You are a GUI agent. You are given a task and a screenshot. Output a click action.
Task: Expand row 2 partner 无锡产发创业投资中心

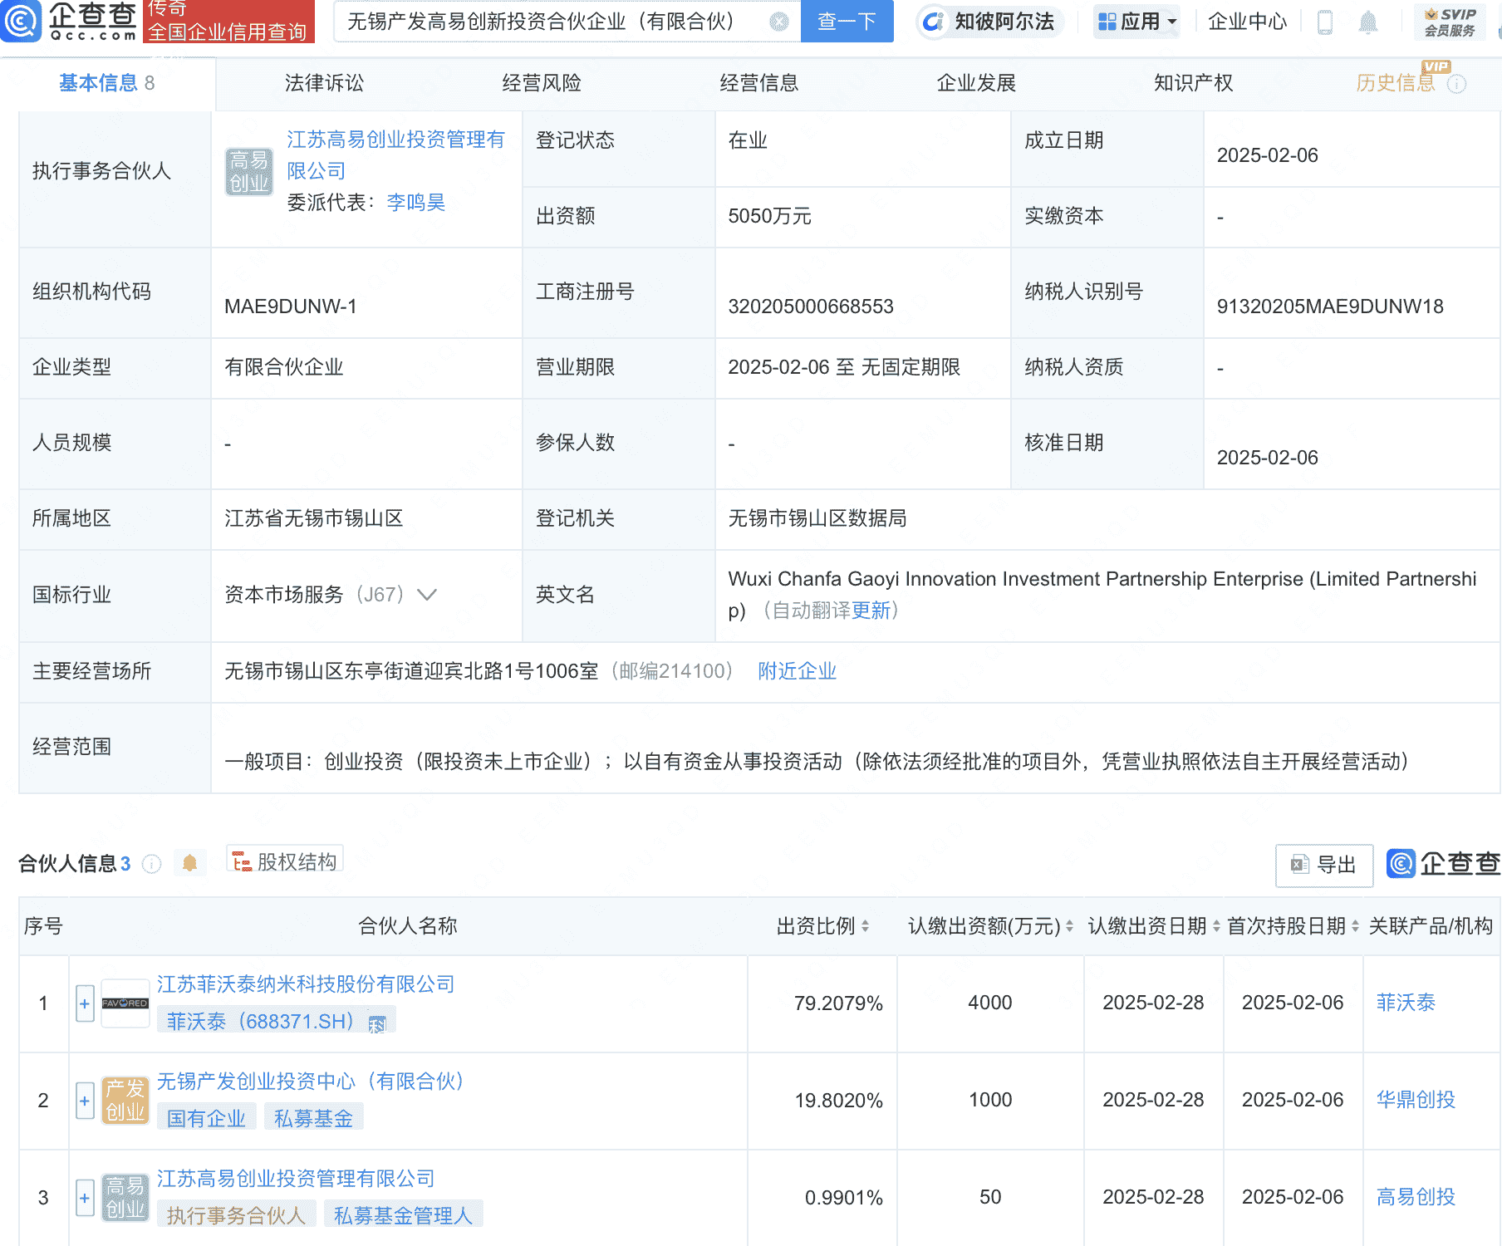[x=85, y=1101]
